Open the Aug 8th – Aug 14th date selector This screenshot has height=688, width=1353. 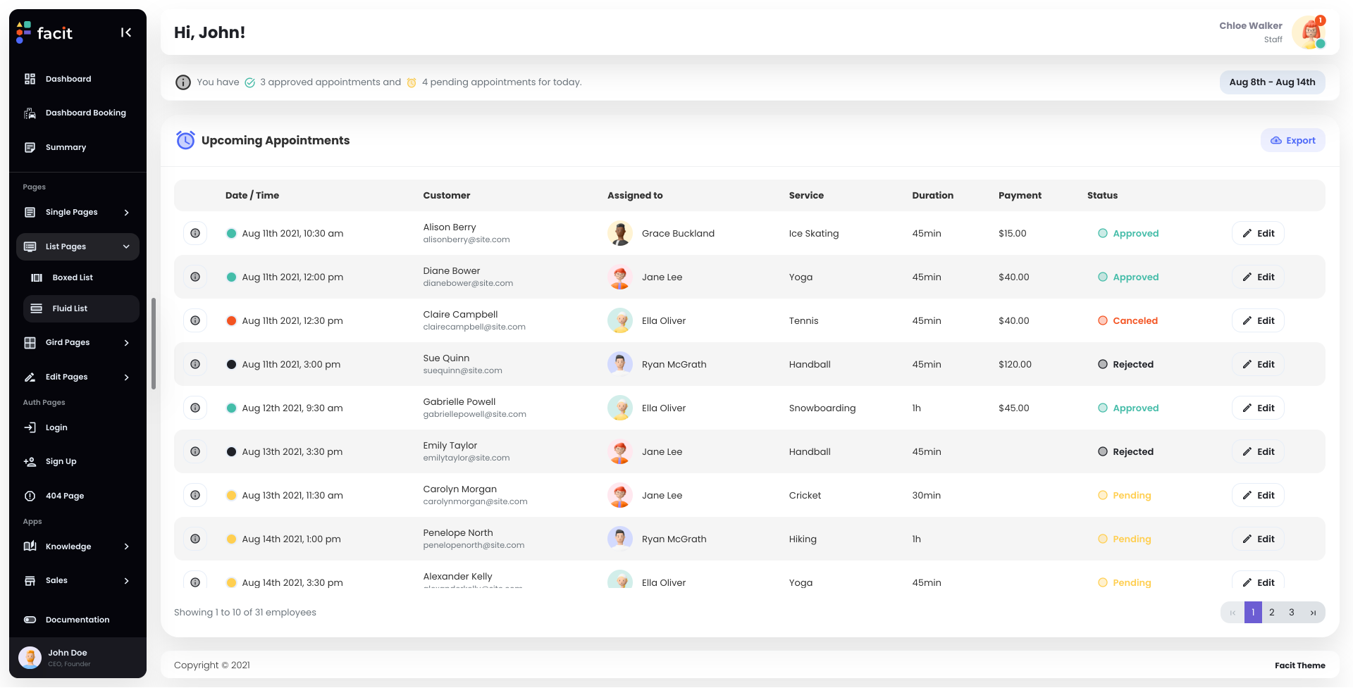click(1272, 82)
